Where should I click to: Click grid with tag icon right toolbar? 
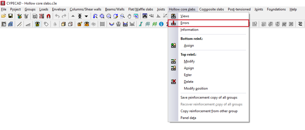[x=254, y=24]
